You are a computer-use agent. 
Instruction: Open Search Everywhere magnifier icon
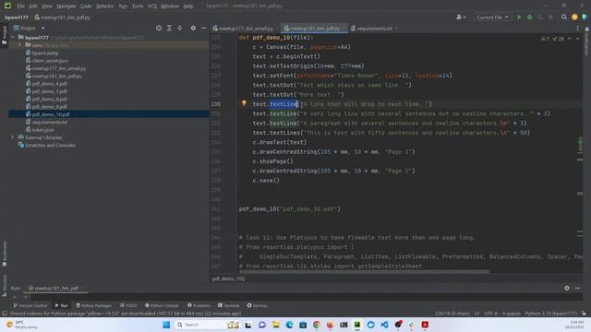(564, 18)
